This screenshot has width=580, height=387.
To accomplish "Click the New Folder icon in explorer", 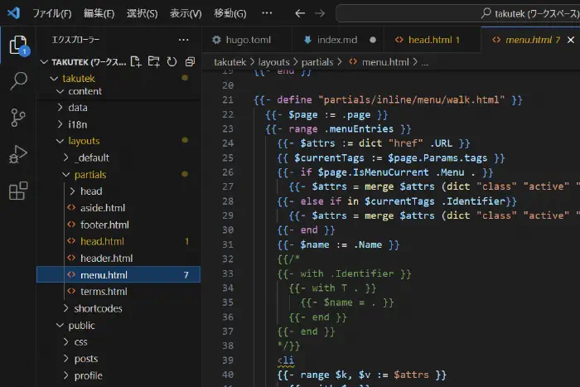I will [x=154, y=61].
